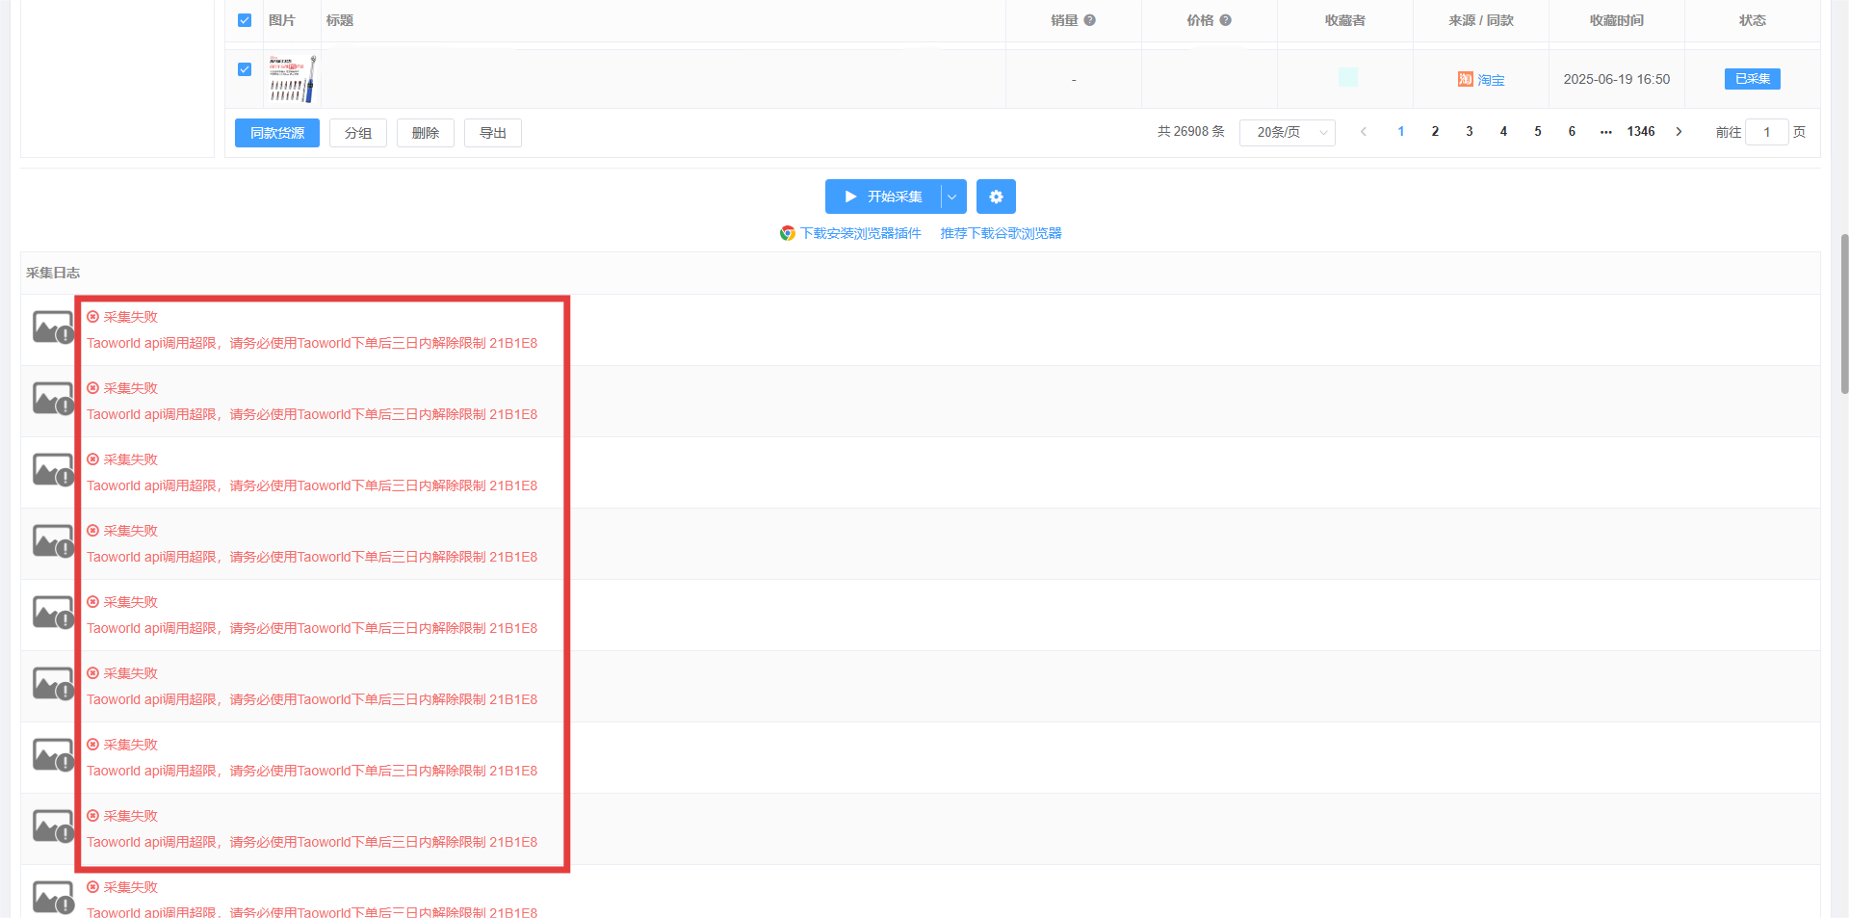Click the third log entry's broken image icon

[53, 470]
